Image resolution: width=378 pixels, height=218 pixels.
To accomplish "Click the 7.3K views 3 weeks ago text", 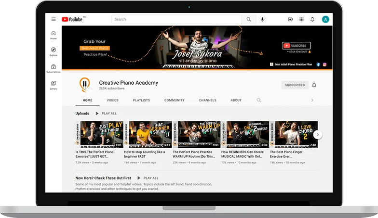I will coord(92,163).
